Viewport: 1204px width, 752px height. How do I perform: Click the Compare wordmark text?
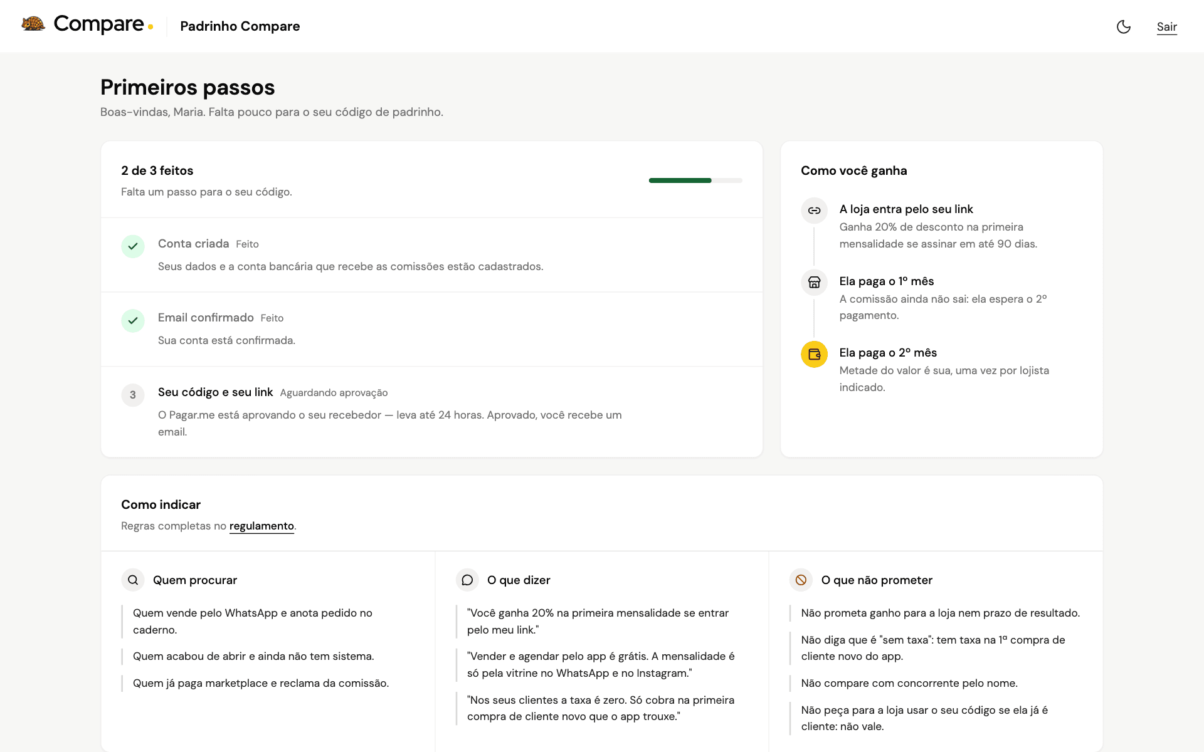[98, 24]
